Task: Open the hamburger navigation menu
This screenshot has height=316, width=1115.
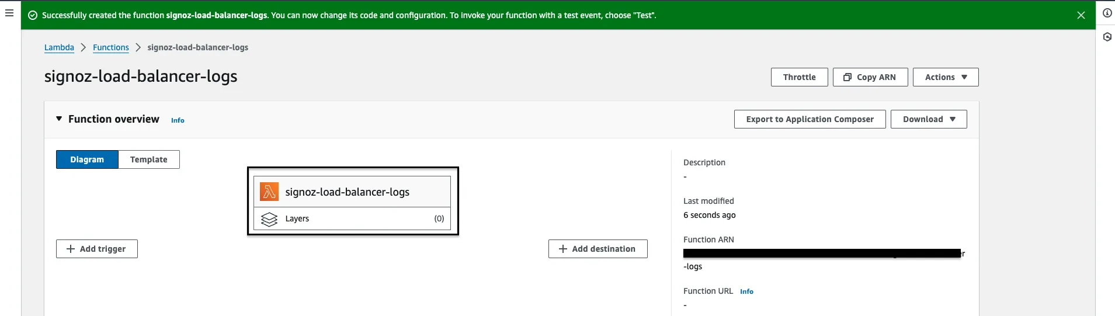Action: coord(9,13)
